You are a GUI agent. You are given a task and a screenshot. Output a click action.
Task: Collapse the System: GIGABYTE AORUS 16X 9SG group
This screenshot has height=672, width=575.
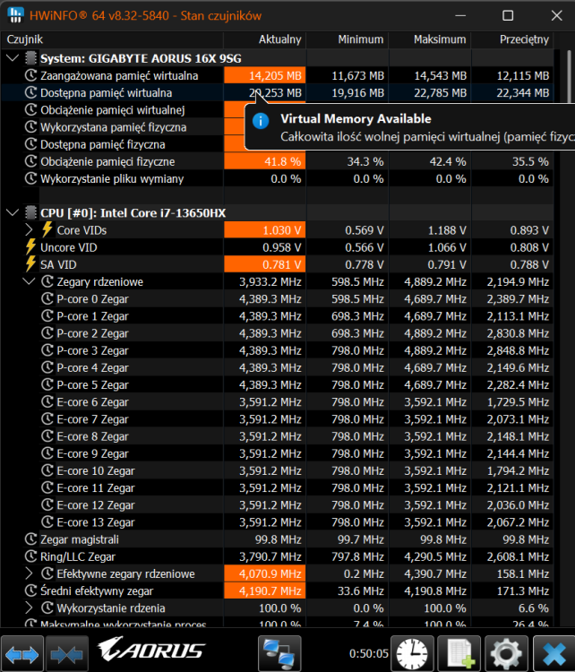(12, 58)
